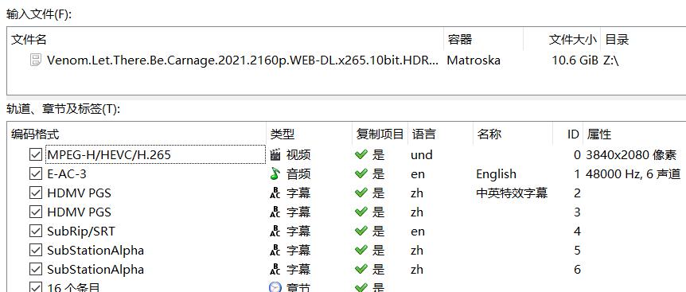Click the Matroska container cell
The width and height of the screenshot is (686, 292).
474,60
